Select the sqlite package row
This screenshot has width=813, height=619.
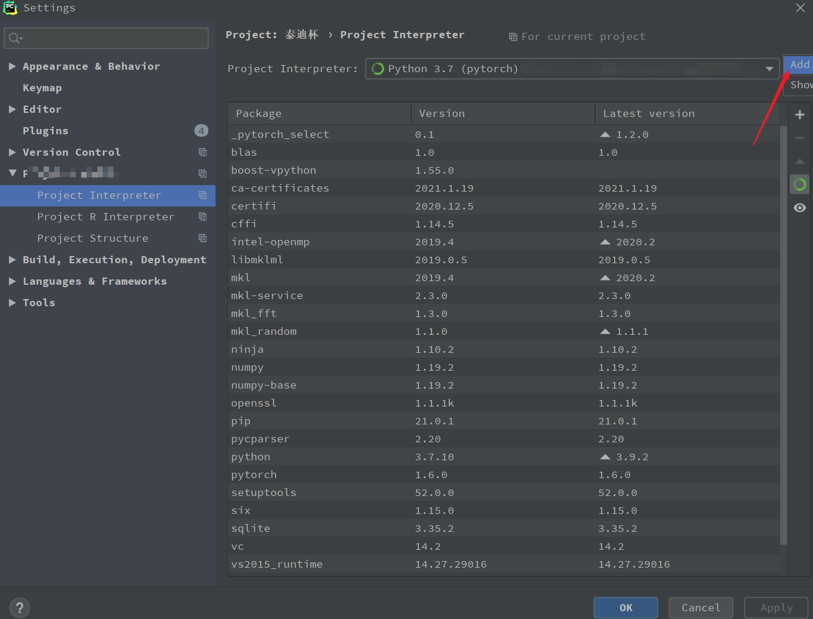pos(504,528)
